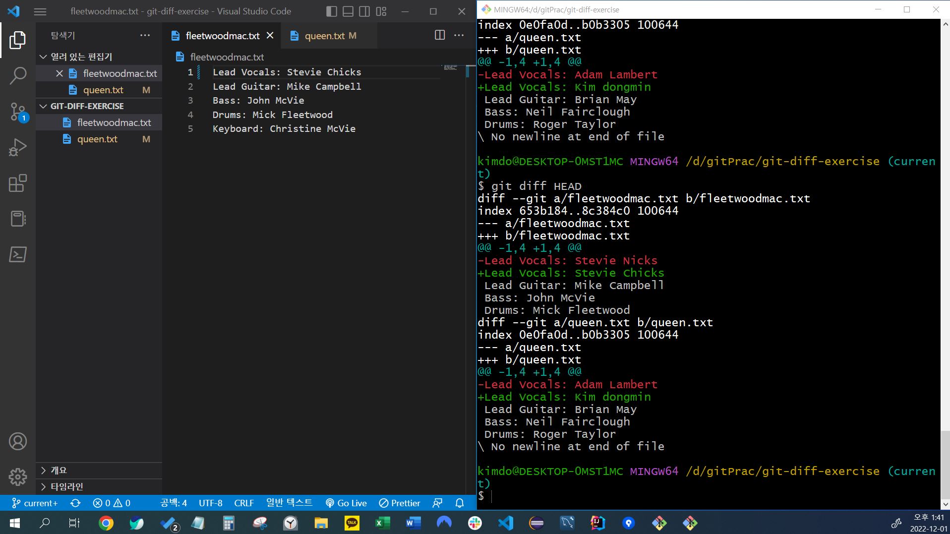Click the feedback icon in status bar
This screenshot has height=534, width=950.
pyautogui.click(x=437, y=503)
